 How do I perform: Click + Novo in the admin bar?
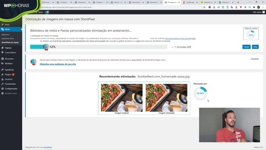click(x=39, y=12)
